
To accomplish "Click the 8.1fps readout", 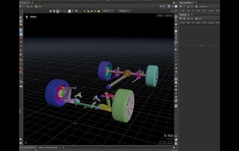I will pos(169,135).
